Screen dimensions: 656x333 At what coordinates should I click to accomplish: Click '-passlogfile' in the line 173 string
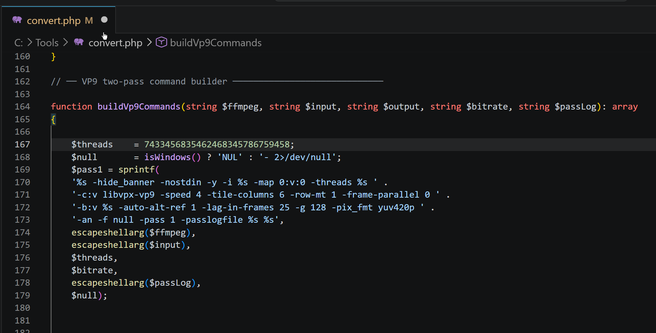click(212, 220)
